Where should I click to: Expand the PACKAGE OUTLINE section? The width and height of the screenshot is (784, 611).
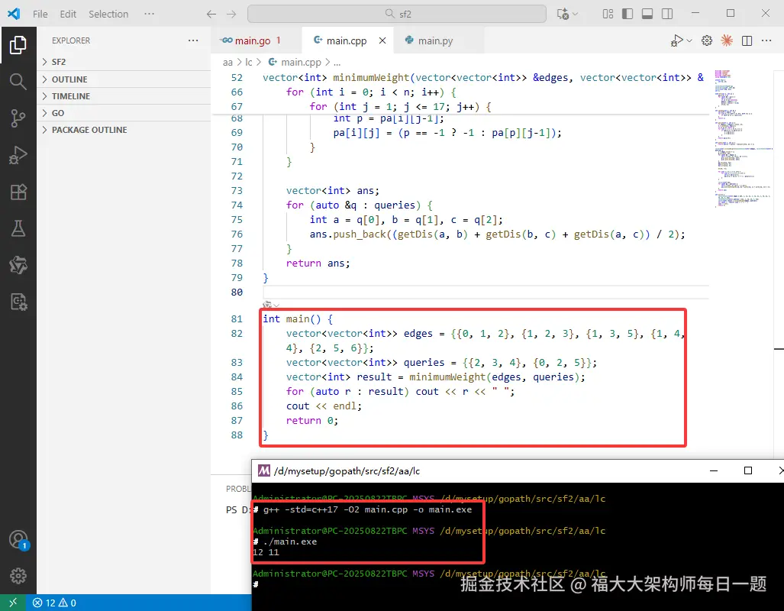124,130
